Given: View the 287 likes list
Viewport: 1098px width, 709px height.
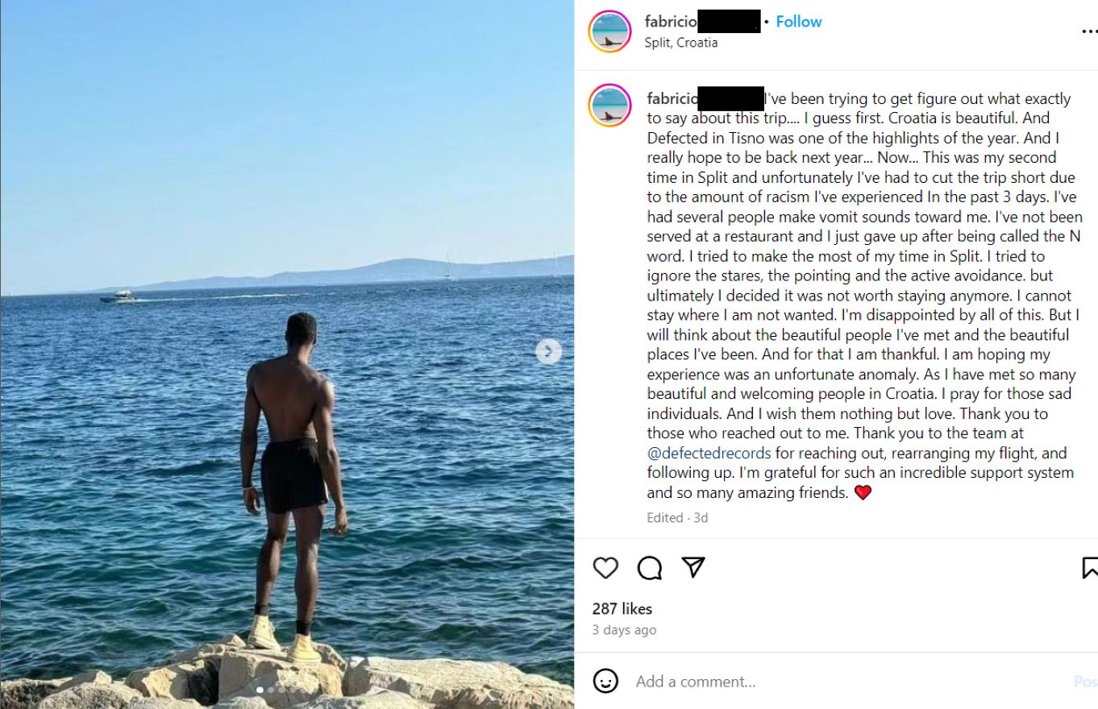Looking at the screenshot, I should pos(622,609).
